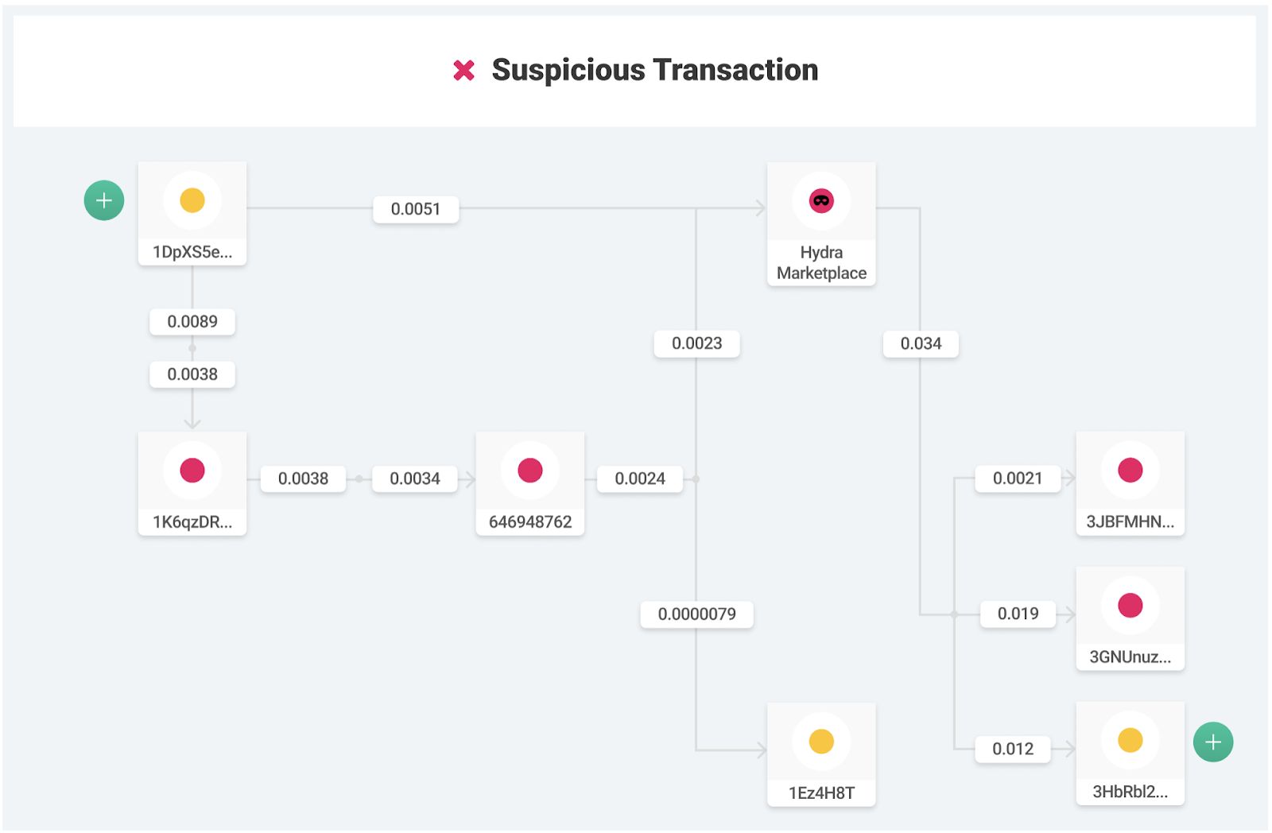
Task: Click the 0.0089 amount label
Action: 192,322
